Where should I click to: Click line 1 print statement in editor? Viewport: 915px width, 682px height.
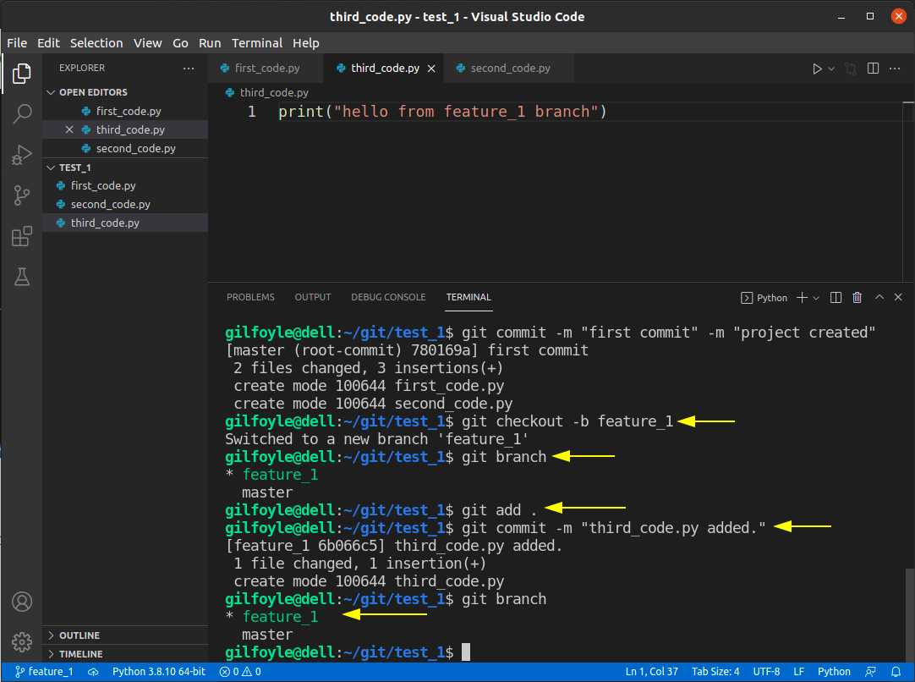442,112
